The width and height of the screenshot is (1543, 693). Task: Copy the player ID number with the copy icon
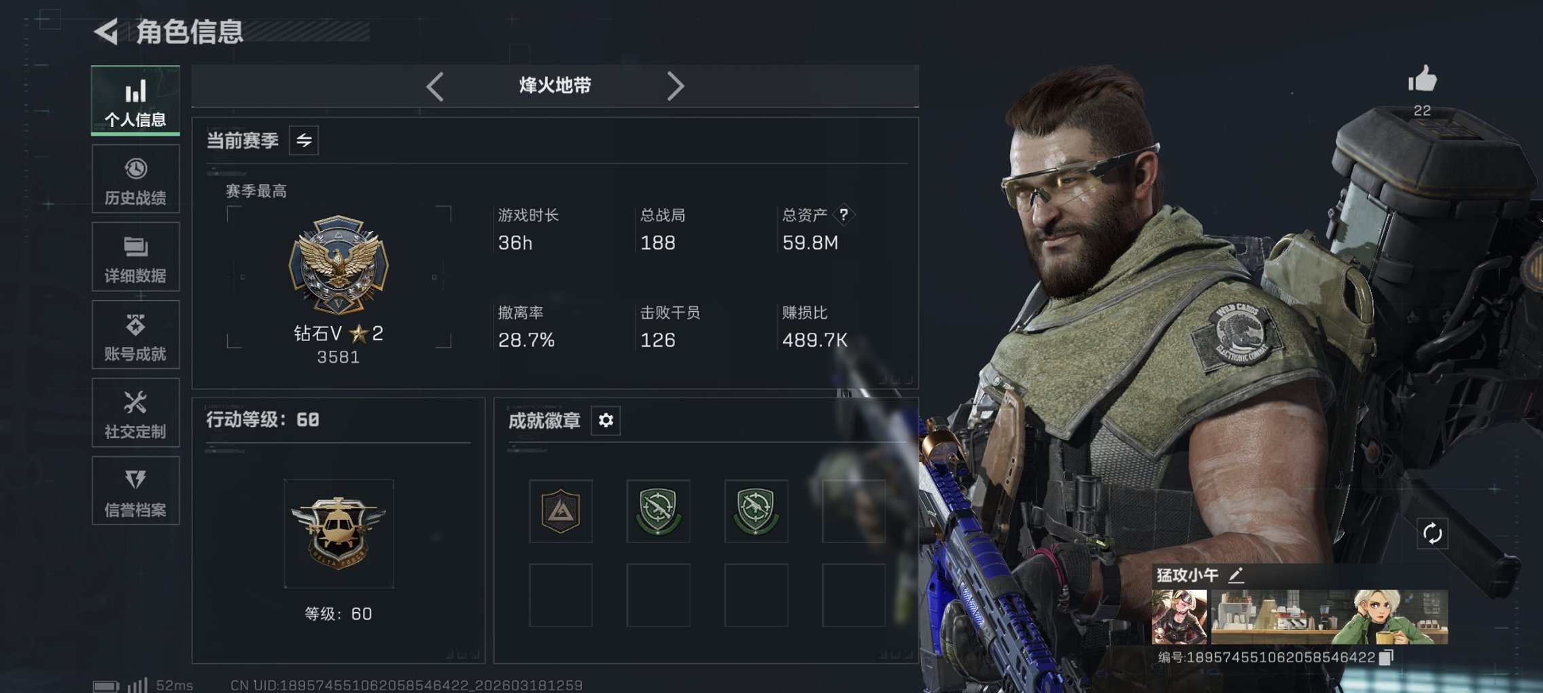[x=1386, y=657]
